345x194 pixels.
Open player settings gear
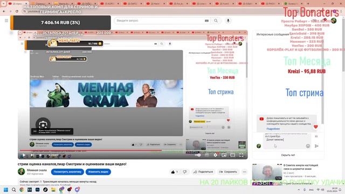pos(216,155)
